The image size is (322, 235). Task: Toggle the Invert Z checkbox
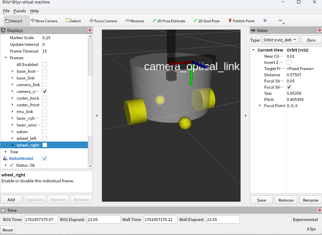pos(289,62)
